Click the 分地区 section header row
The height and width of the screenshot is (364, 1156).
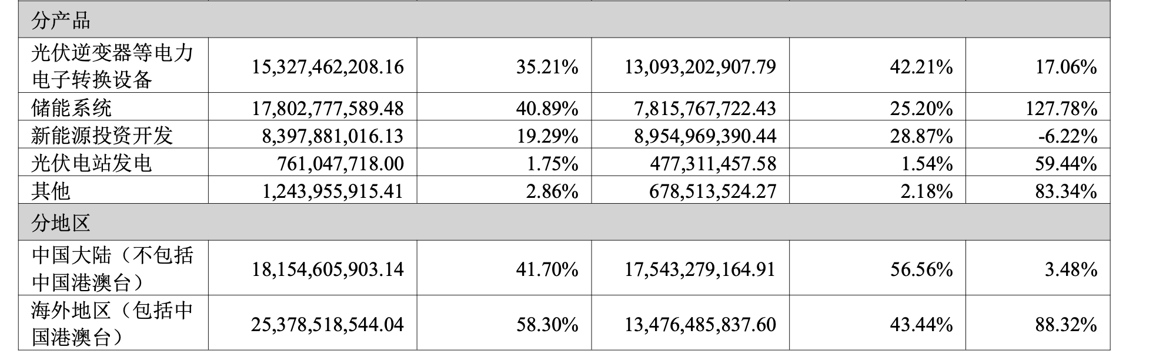[61, 223]
